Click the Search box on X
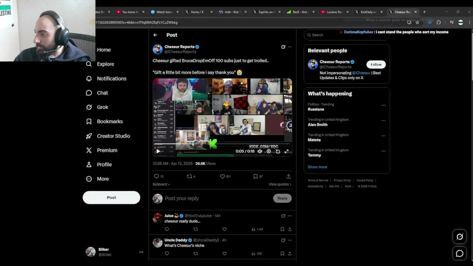473x266 pixels. [x=346, y=35]
